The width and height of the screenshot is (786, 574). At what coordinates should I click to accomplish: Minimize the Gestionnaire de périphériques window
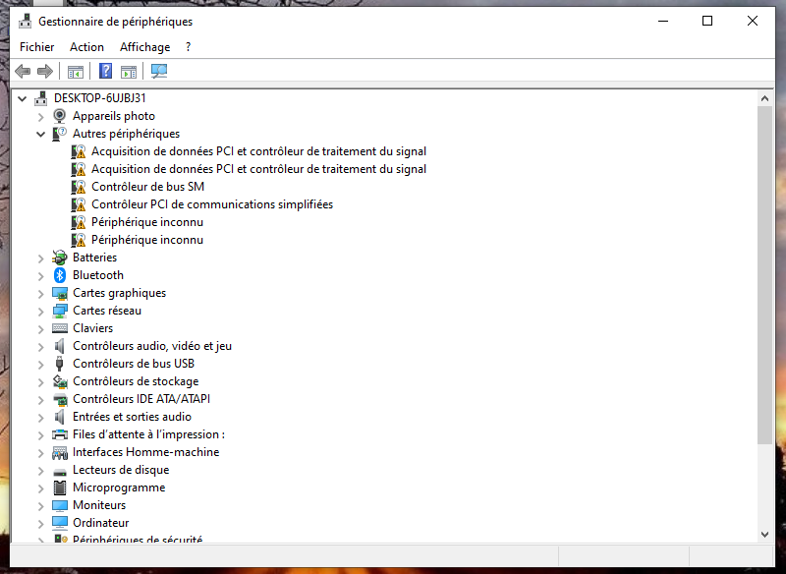click(x=663, y=21)
